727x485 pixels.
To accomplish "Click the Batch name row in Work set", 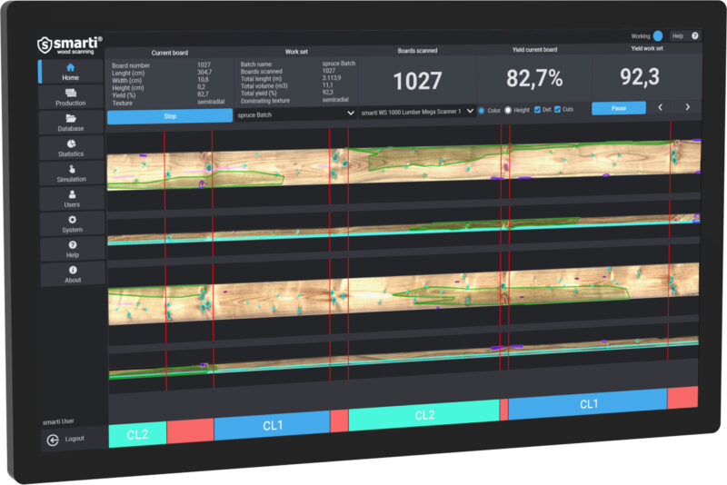I will pyautogui.click(x=298, y=64).
